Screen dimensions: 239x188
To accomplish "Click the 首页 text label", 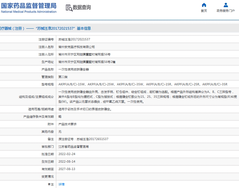I will (204, 11).
